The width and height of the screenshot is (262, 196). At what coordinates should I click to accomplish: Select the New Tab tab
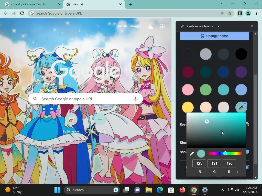(94, 4)
